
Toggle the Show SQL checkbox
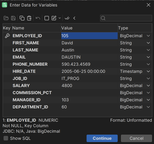pyautogui.click(x=6, y=138)
